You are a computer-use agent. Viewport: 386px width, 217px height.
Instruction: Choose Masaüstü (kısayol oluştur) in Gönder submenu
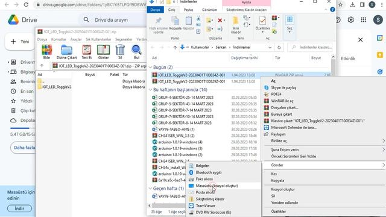(x=224, y=186)
